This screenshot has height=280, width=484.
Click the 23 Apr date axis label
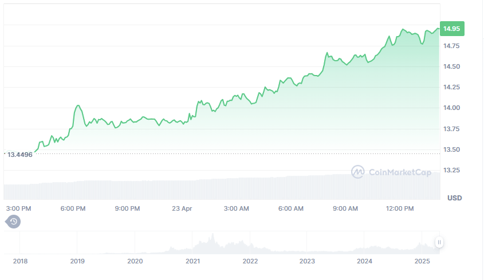click(x=182, y=208)
